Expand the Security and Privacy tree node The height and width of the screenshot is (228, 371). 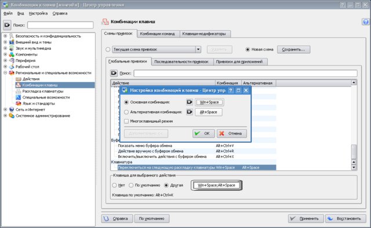pyautogui.click(x=5, y=36)
